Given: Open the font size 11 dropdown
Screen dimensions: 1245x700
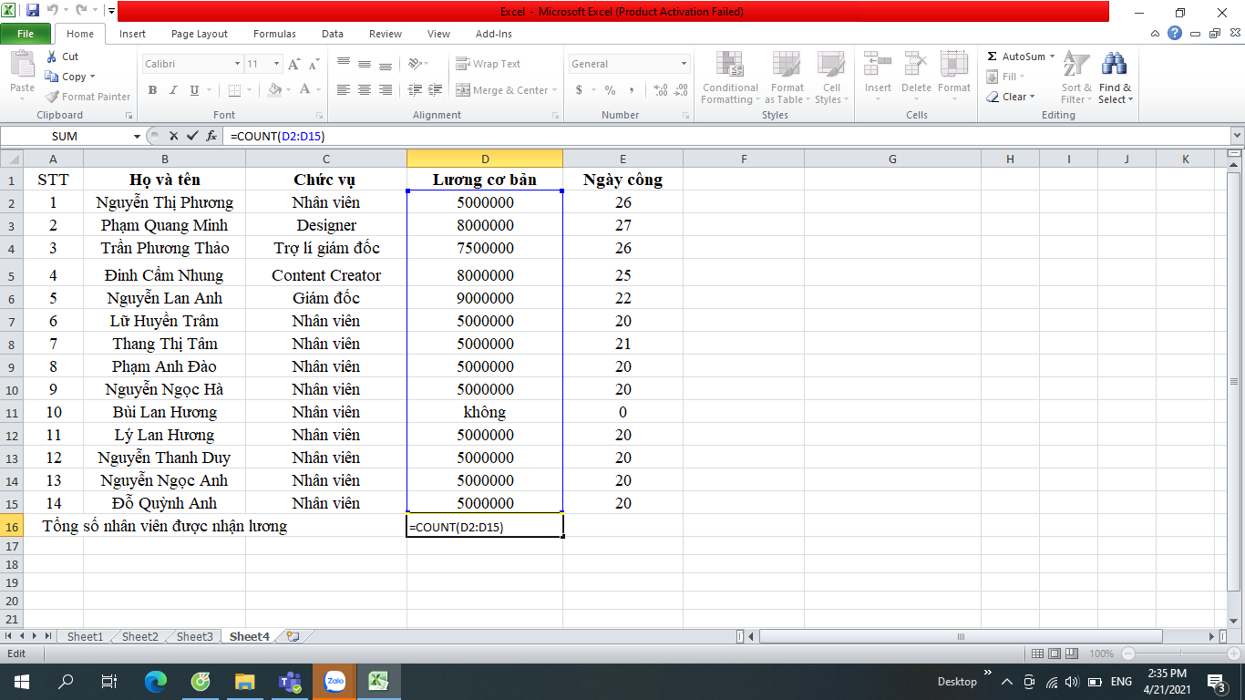Looking at the screenshot, I should (277, 64).
